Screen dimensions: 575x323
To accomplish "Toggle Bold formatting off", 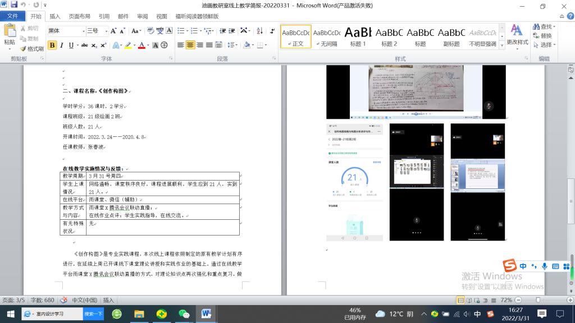I will pos(52,45).
